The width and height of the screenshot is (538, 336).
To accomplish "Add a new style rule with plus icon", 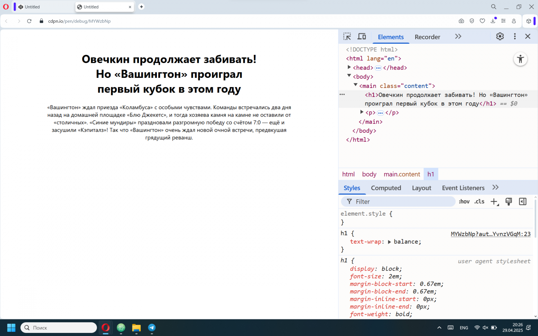I will click(495, 202).
